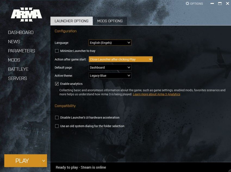Open the PARAMETERS page
This screenshot has width=231, height=172.
(21, 51)
